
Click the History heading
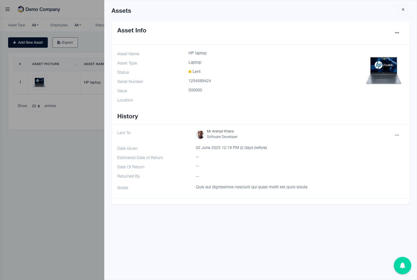pos(128,116)
